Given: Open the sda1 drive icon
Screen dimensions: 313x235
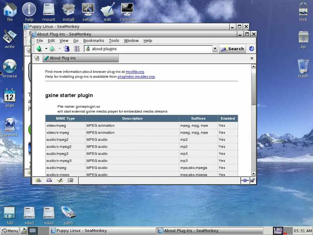Looking at the screenshot, I should 29,216.
